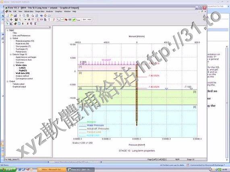
Task: Select Right(2) under Water data
Action: [23, 71]
